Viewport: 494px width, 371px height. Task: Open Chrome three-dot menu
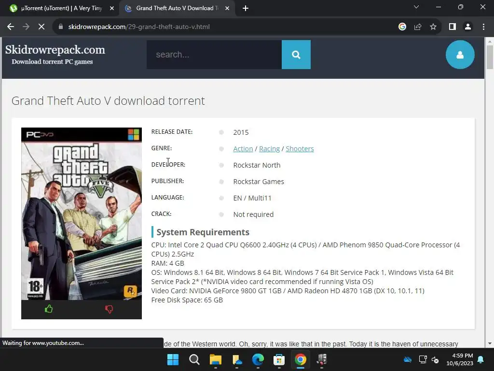click(x=483, y=27)
